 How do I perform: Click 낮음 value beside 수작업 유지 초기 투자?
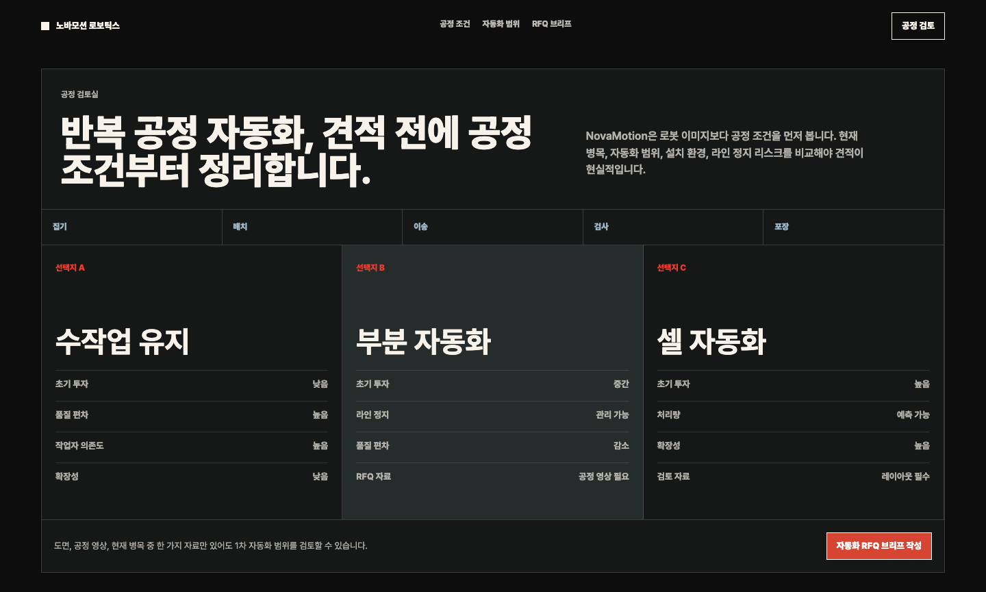[320, 384]
